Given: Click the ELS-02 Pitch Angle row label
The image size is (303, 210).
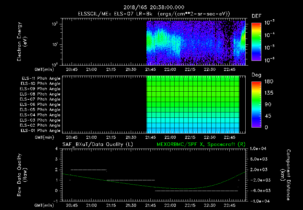Looking at the screenshot, I should tap(40, 125).
